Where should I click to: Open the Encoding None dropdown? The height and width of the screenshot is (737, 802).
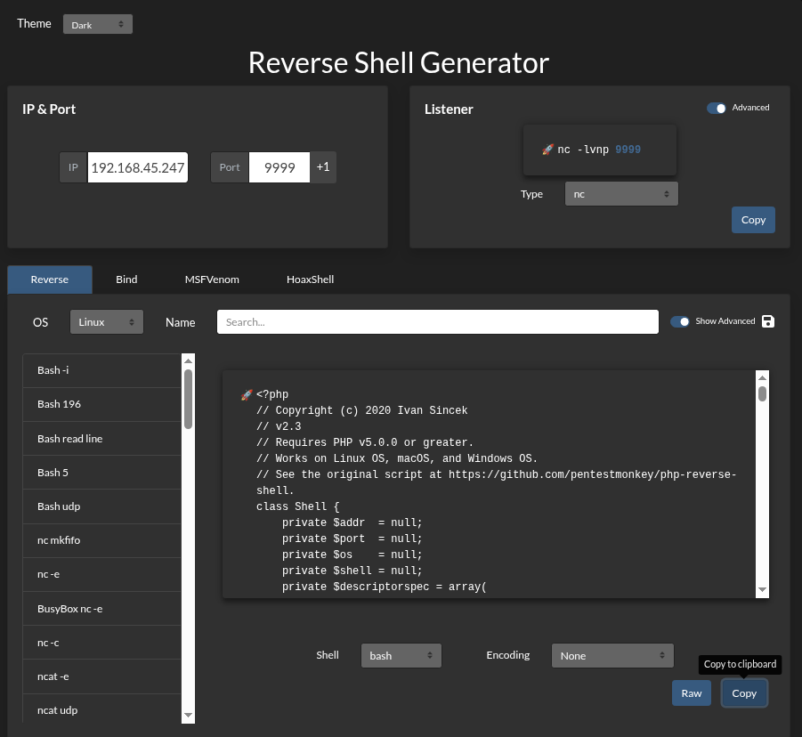tap(612, 656)
